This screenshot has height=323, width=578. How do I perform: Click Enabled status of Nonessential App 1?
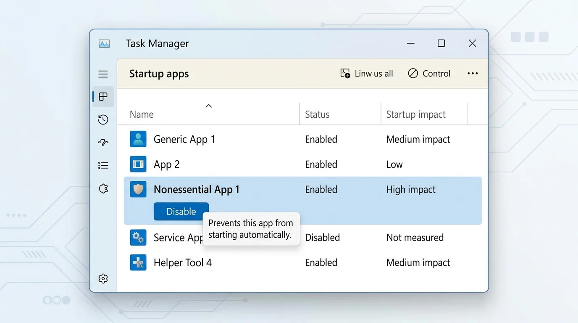coord(321,190)
